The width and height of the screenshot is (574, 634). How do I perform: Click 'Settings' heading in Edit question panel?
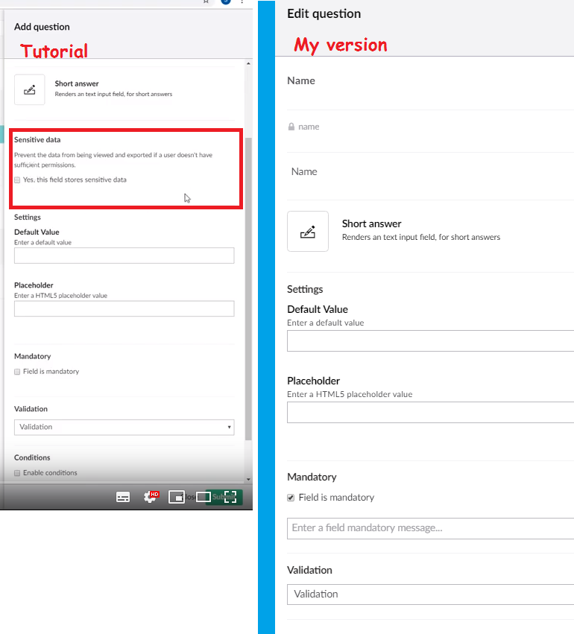coord(305,289)
